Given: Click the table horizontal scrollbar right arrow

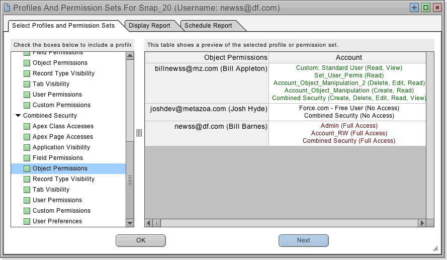Looking at the screenshot, I should coord(422,223).
